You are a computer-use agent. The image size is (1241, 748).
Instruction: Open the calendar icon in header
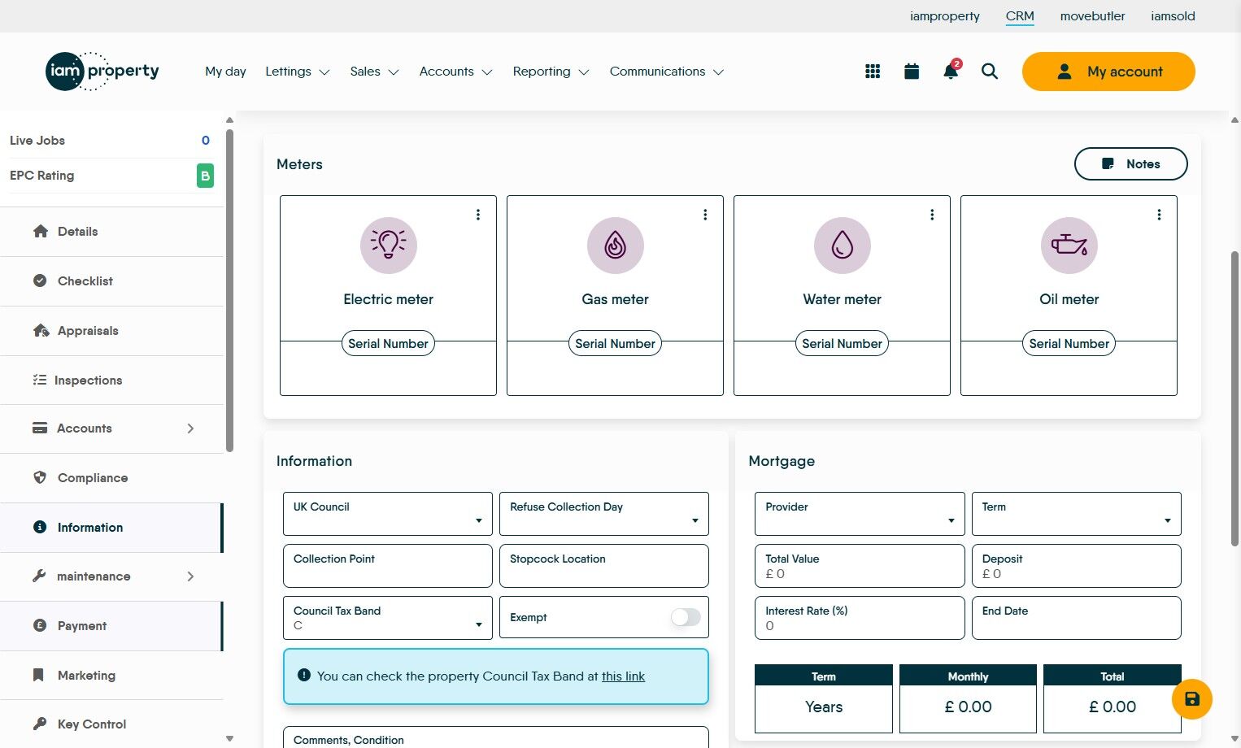tap(912, 72)
